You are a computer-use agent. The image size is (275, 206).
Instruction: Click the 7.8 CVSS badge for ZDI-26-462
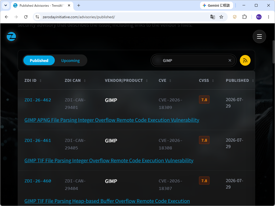204,100
